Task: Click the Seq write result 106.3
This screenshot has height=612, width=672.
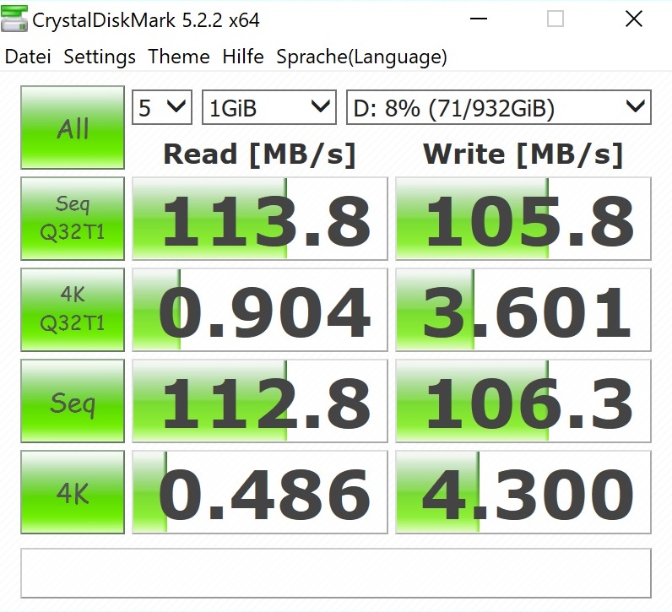Action: click(x=523, y=401)
